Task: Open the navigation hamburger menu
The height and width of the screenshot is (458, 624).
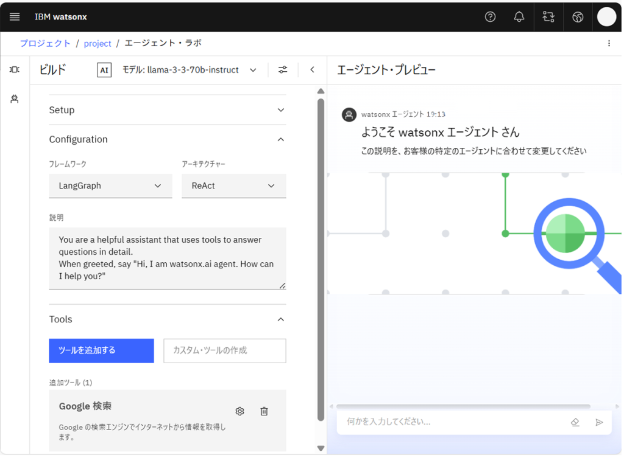Action: (14, 16)
